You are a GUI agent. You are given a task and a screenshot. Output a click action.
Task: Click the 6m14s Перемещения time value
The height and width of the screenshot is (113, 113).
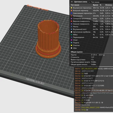[x=95, y=37]
